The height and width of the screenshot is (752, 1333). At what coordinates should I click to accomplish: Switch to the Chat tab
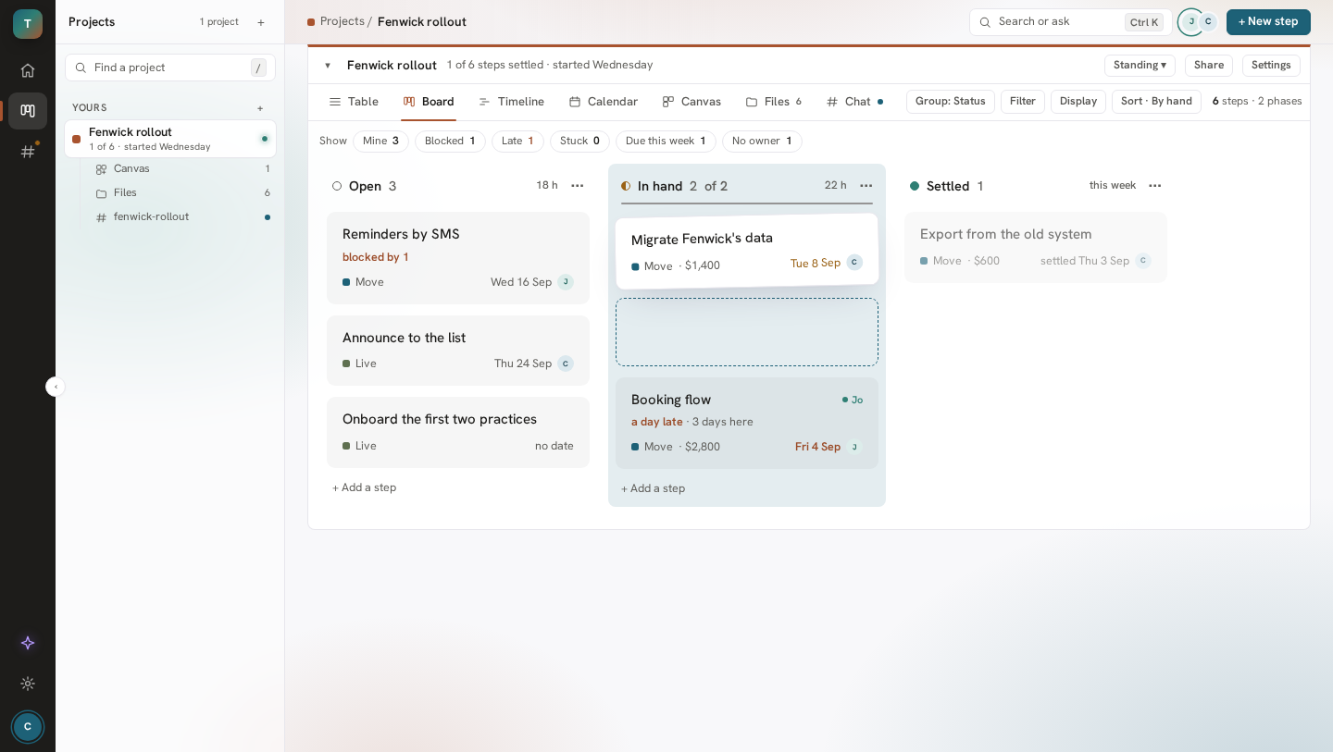(x=854, y=102)
